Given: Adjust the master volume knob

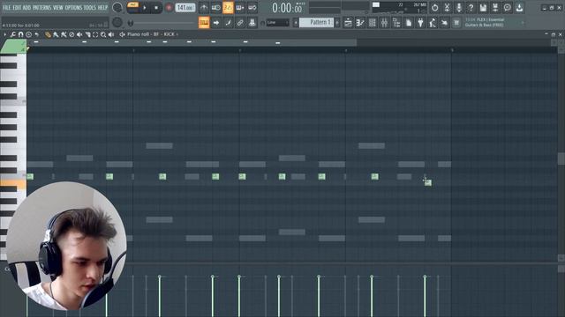Looking at the screenshot, I should tap(117, 7).
